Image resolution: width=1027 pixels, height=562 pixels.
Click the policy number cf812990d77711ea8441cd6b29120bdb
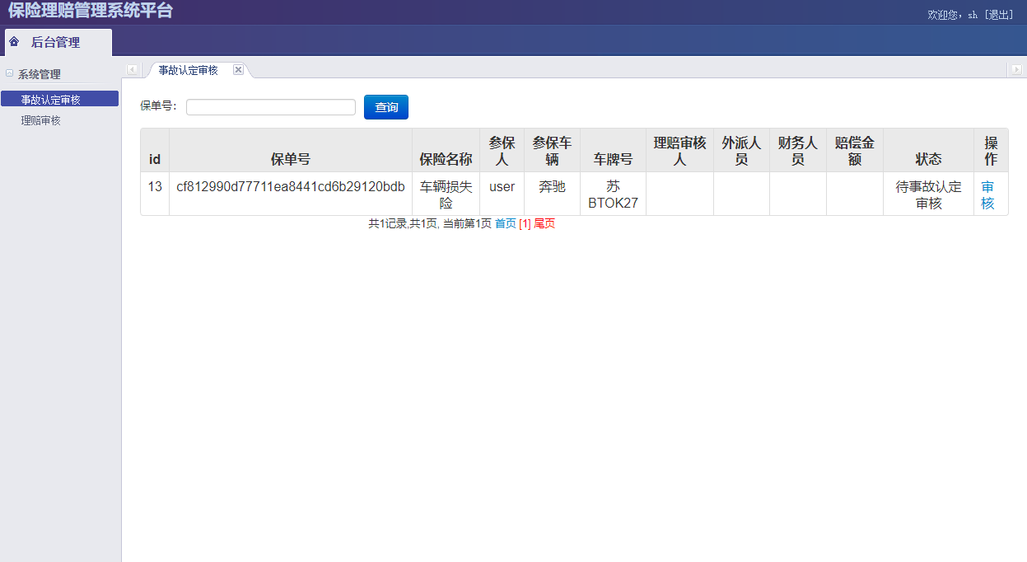tap(291, 186)
